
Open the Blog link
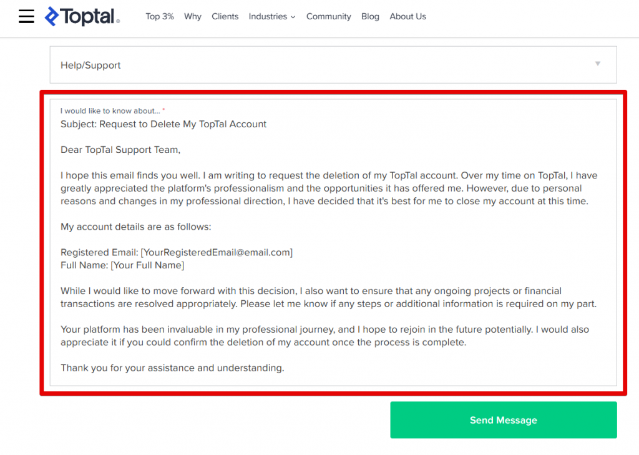370,17
